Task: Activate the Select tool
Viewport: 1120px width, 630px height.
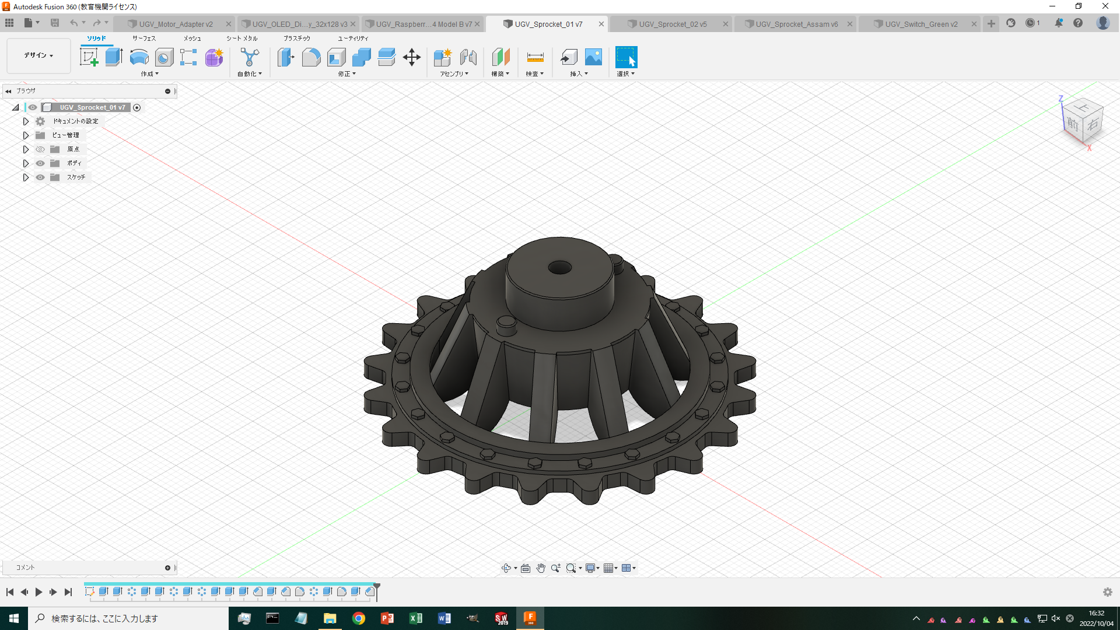Action: [x=626, y=57]
